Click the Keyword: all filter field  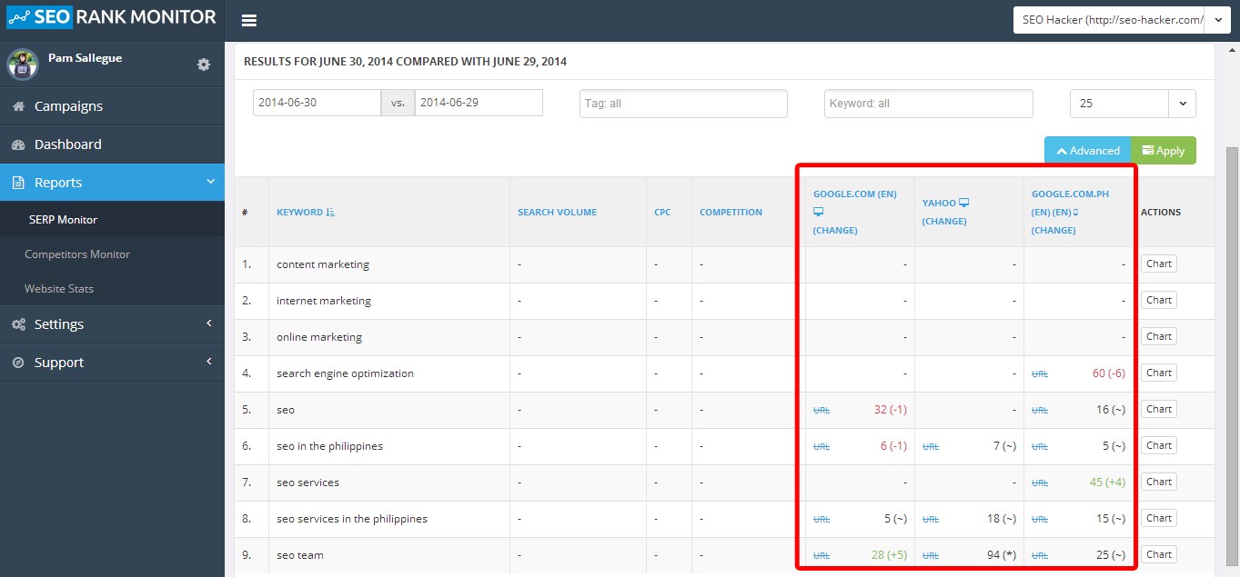pos(929,104)
